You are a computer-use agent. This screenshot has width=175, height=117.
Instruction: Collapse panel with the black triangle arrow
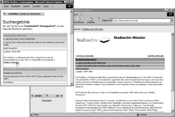tap(4, 13)
